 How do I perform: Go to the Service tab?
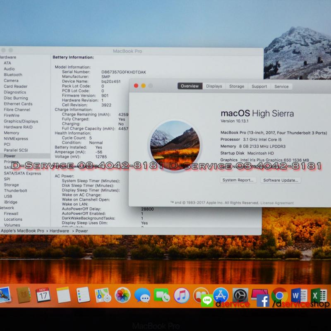click(281, 86)
